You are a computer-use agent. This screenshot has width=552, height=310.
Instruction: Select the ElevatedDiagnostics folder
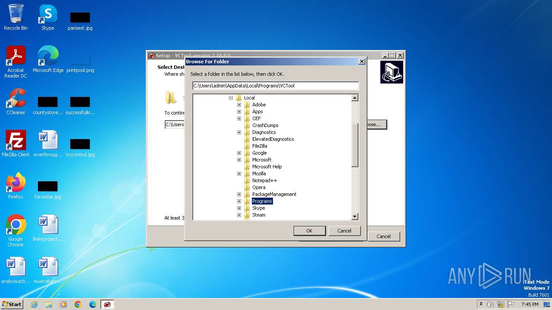(273, 139)
